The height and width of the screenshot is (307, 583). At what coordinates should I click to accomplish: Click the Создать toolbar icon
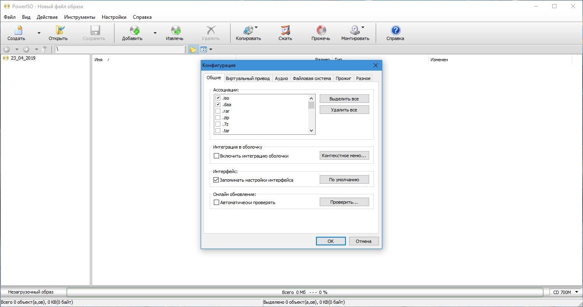(18, 30)
